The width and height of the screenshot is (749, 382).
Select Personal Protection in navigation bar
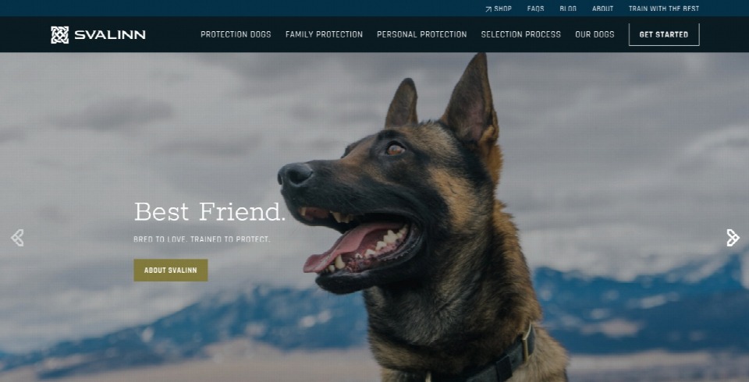pos(421,34)
